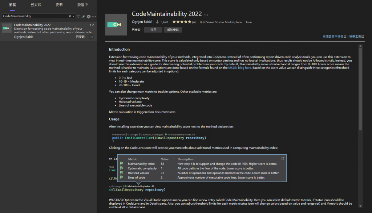Click the details scrollbar up arrow

point(360,46)
